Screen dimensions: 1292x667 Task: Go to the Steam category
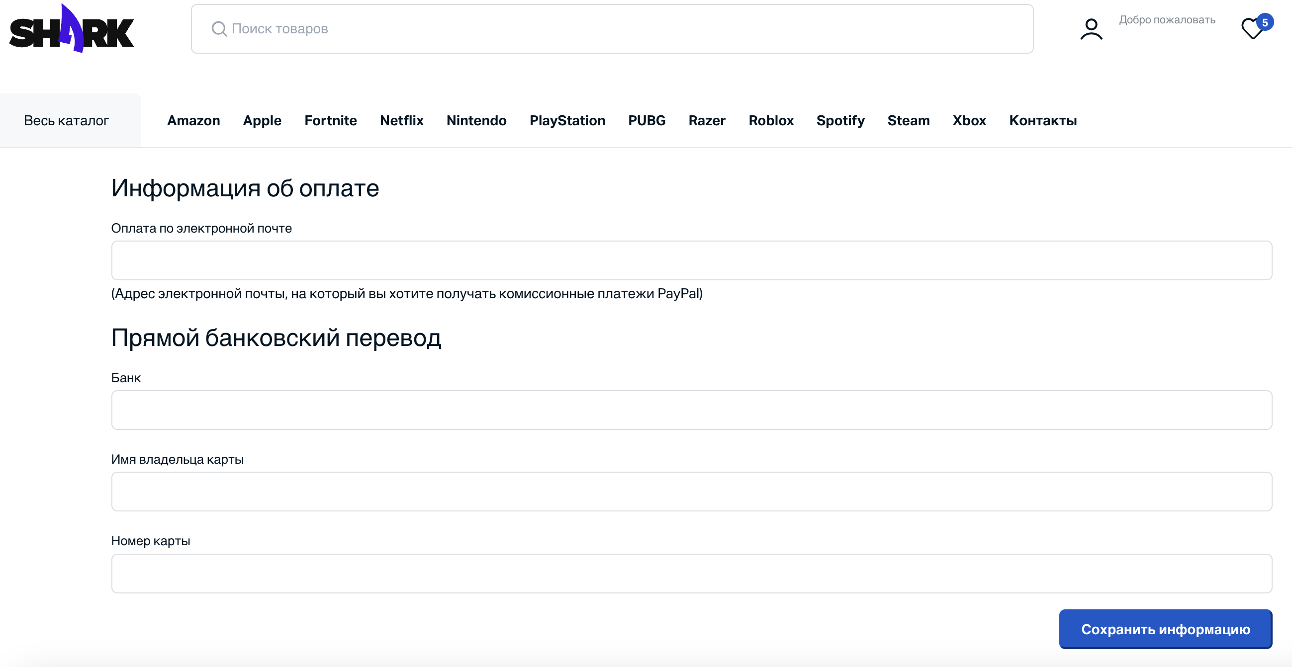coord(908,121)
